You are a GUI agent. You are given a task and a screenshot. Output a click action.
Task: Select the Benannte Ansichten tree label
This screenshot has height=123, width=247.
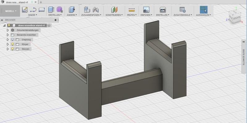click(x=27, y=35)
